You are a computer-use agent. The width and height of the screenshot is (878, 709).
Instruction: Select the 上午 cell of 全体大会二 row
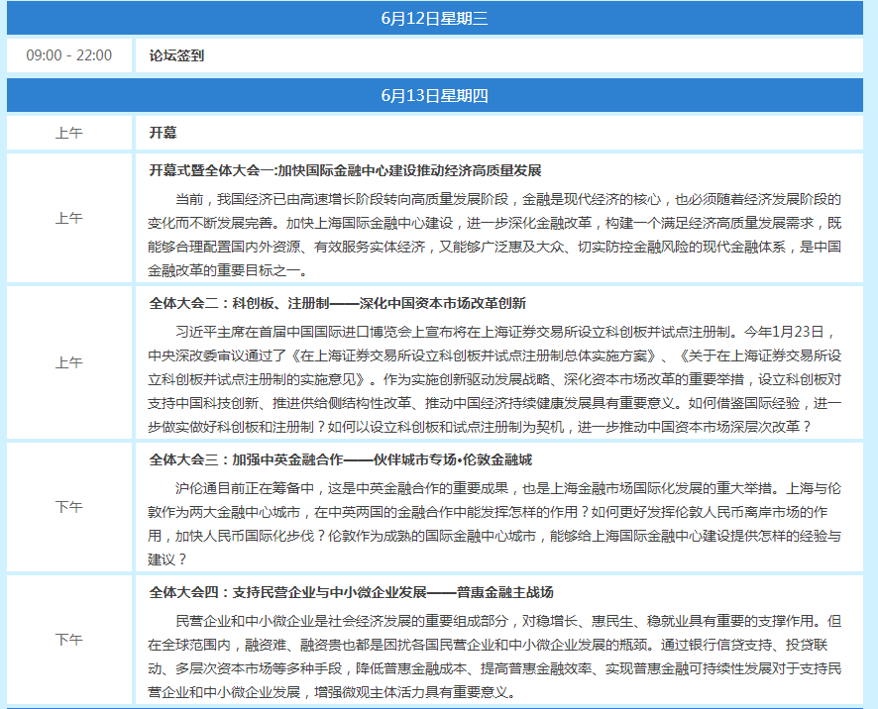tap(69, 362)
